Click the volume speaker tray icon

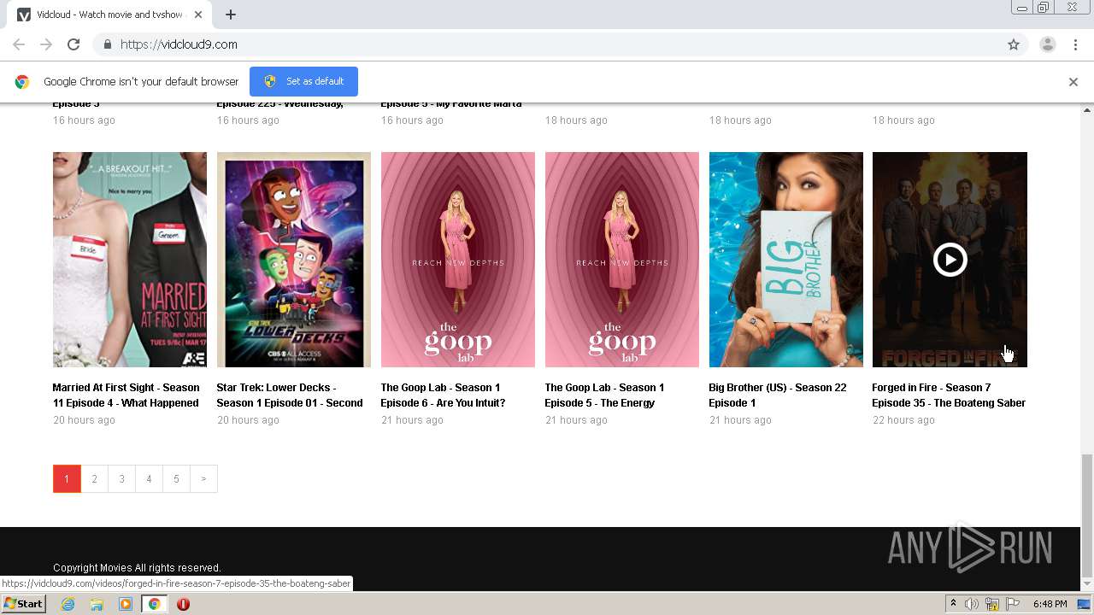pyautogui.click(x=972, y=604)
